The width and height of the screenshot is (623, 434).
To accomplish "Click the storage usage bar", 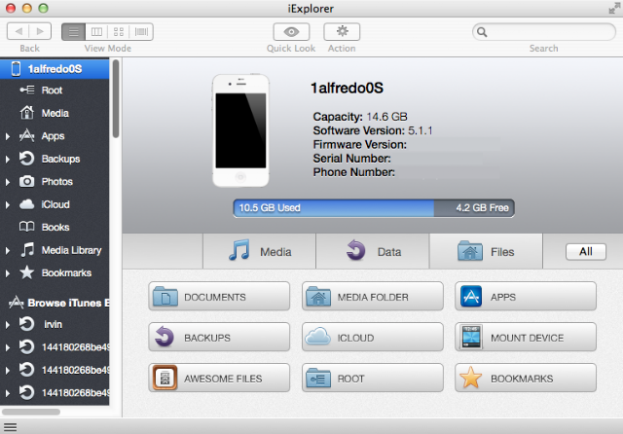I will click(x=374, y=208).
